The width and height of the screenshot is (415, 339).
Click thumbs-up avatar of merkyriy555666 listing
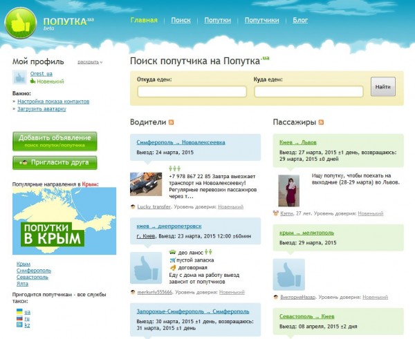146,266
